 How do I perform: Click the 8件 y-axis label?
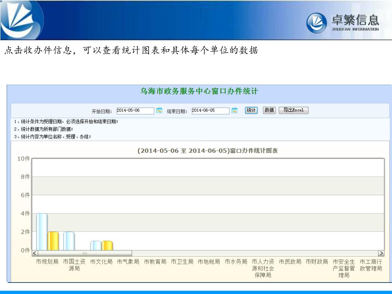click(25, 177)
